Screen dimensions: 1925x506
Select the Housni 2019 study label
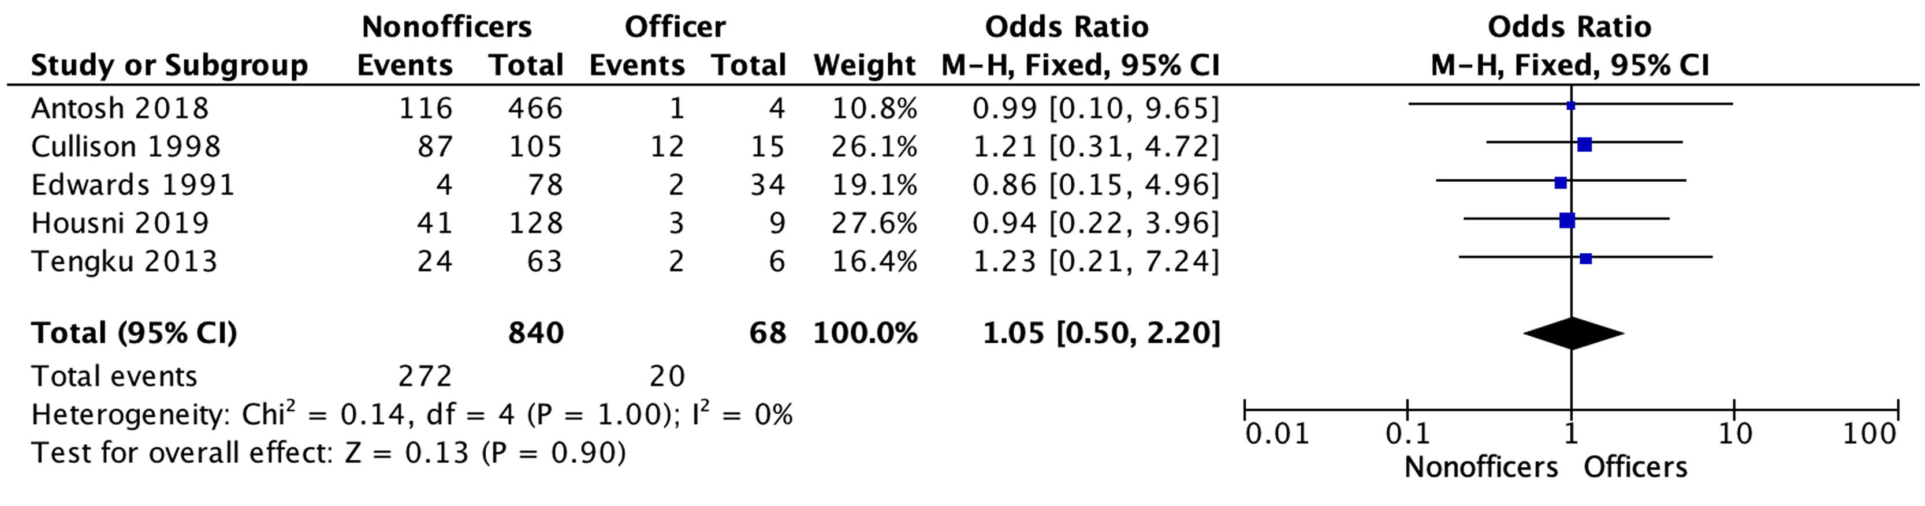coord(120,223)
